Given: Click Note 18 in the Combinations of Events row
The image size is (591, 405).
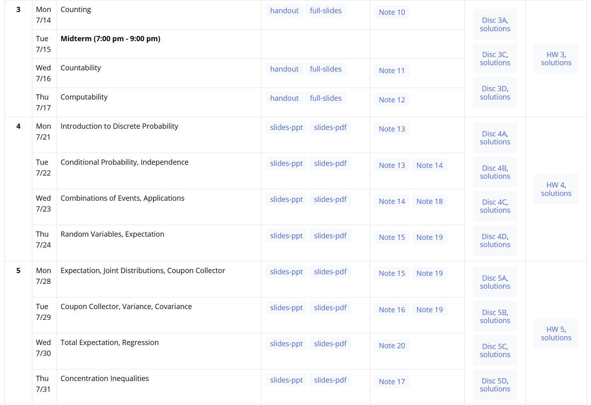Looking at the screenshot, I should click(429, 202).
